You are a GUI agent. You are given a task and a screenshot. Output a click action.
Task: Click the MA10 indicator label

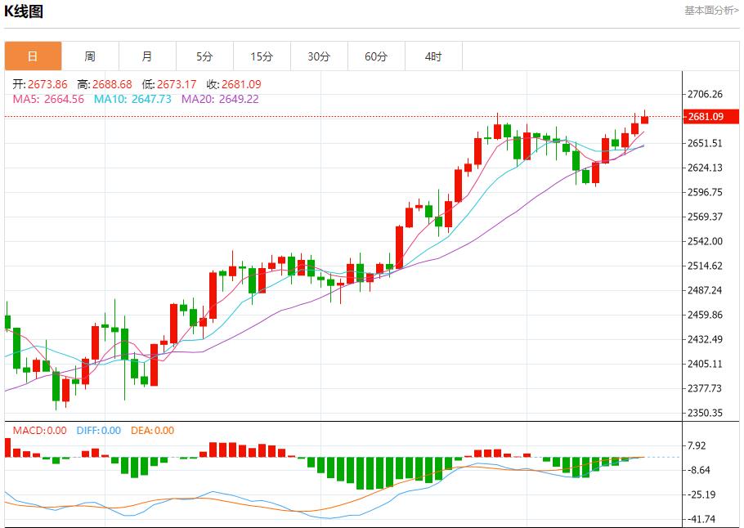[x=132, y=99]
